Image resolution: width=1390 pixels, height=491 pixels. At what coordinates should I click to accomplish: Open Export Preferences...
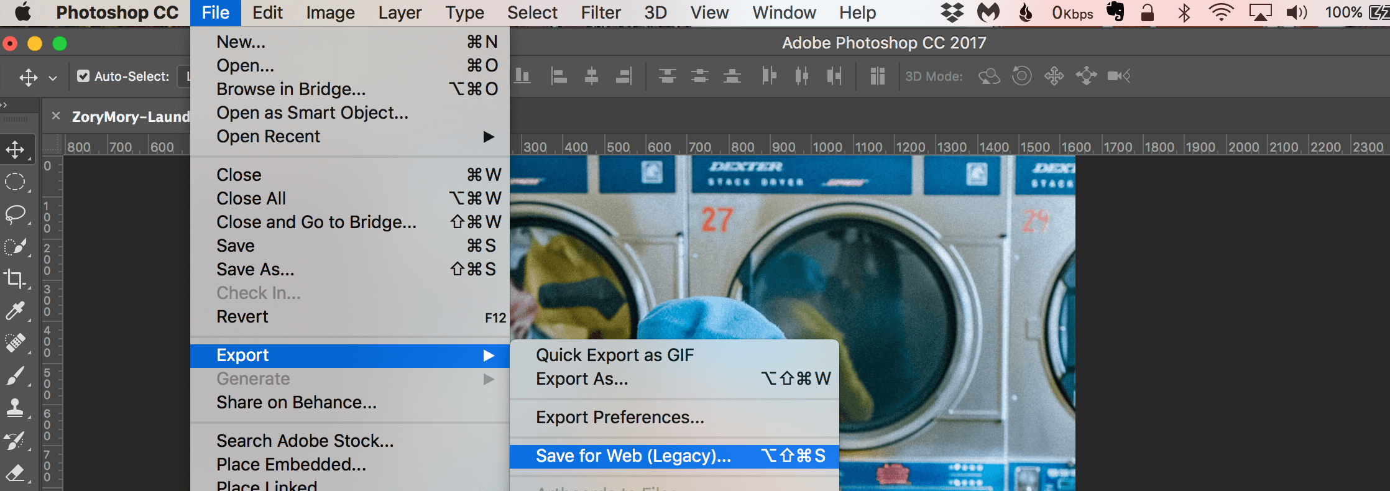(674, 418)
